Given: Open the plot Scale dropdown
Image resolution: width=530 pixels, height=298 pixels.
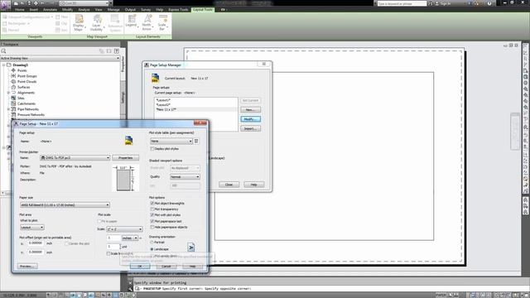Looking at the screenshot, I should (125, 229).
